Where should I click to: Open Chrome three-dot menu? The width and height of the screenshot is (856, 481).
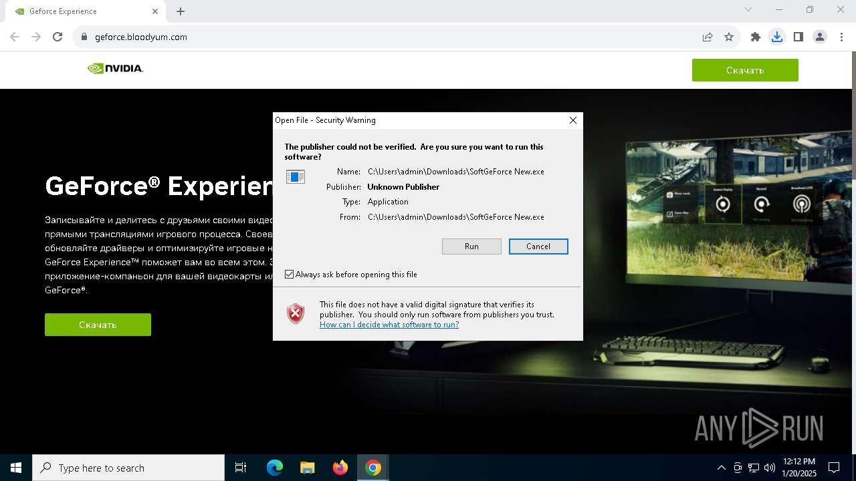click(x=841, y=37)
